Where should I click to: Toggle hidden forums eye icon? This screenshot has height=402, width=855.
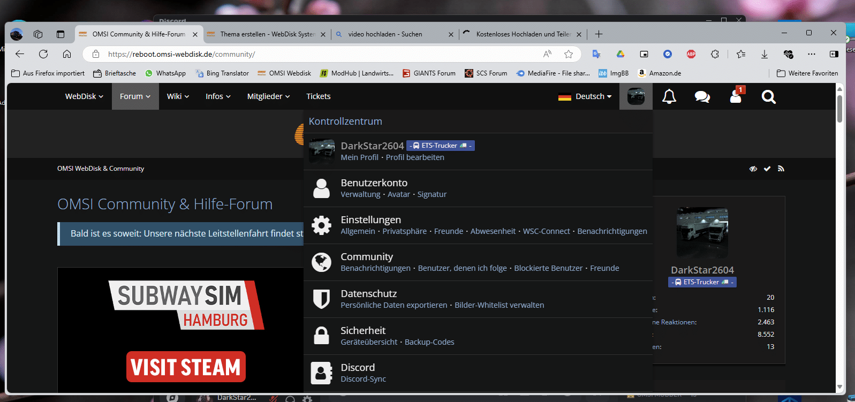(x=753, y=169)
